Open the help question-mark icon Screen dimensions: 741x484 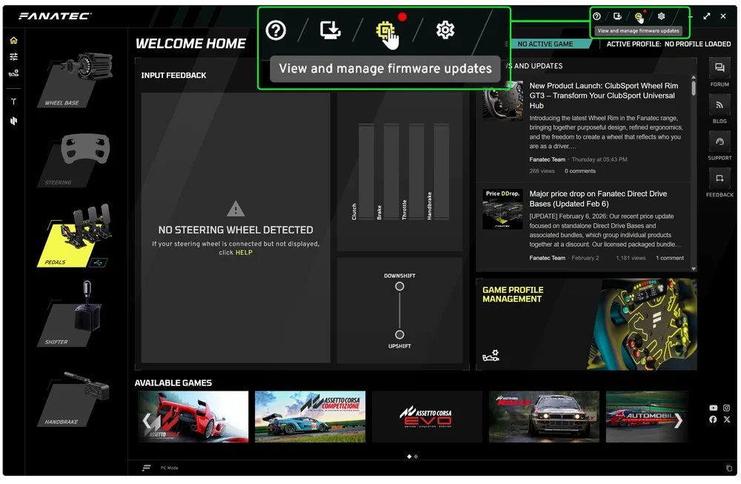(597, 16)
